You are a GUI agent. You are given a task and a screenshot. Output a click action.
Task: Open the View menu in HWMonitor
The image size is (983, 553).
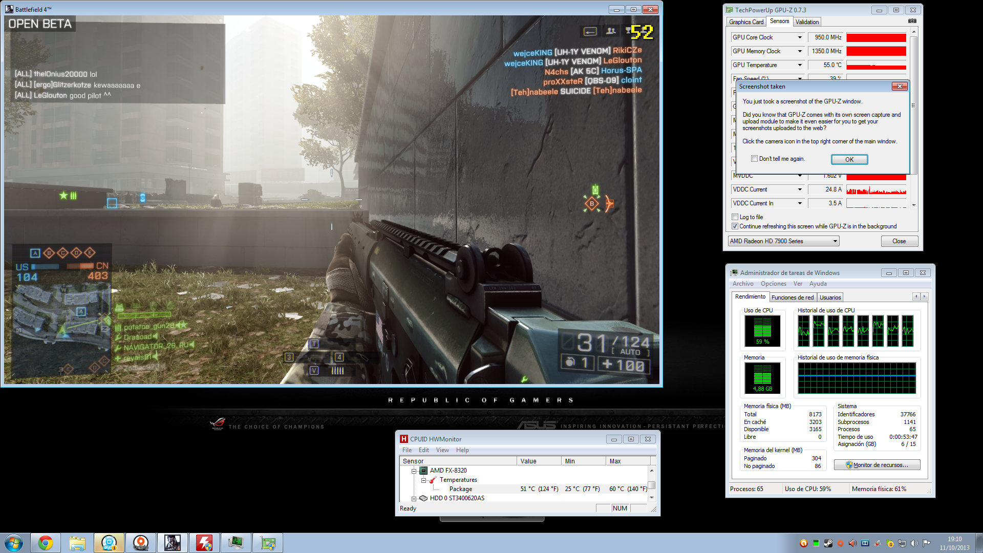click(442, 450)
